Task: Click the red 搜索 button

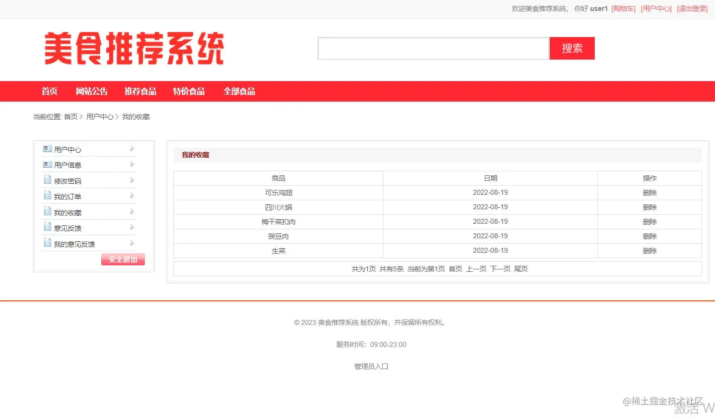Action: pos(572,48)
